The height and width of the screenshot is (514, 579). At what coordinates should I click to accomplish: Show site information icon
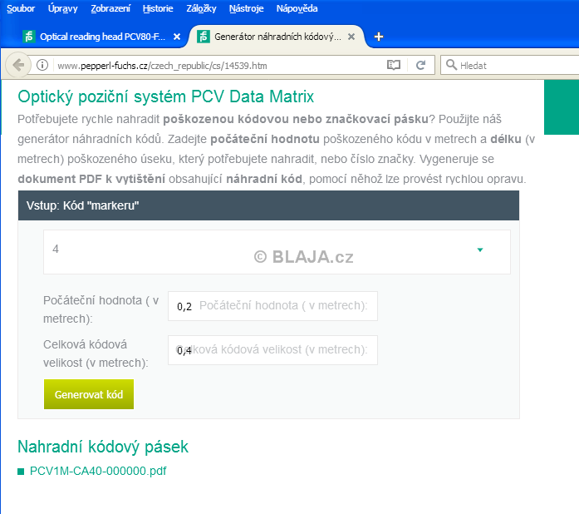[x=42, y=65]
